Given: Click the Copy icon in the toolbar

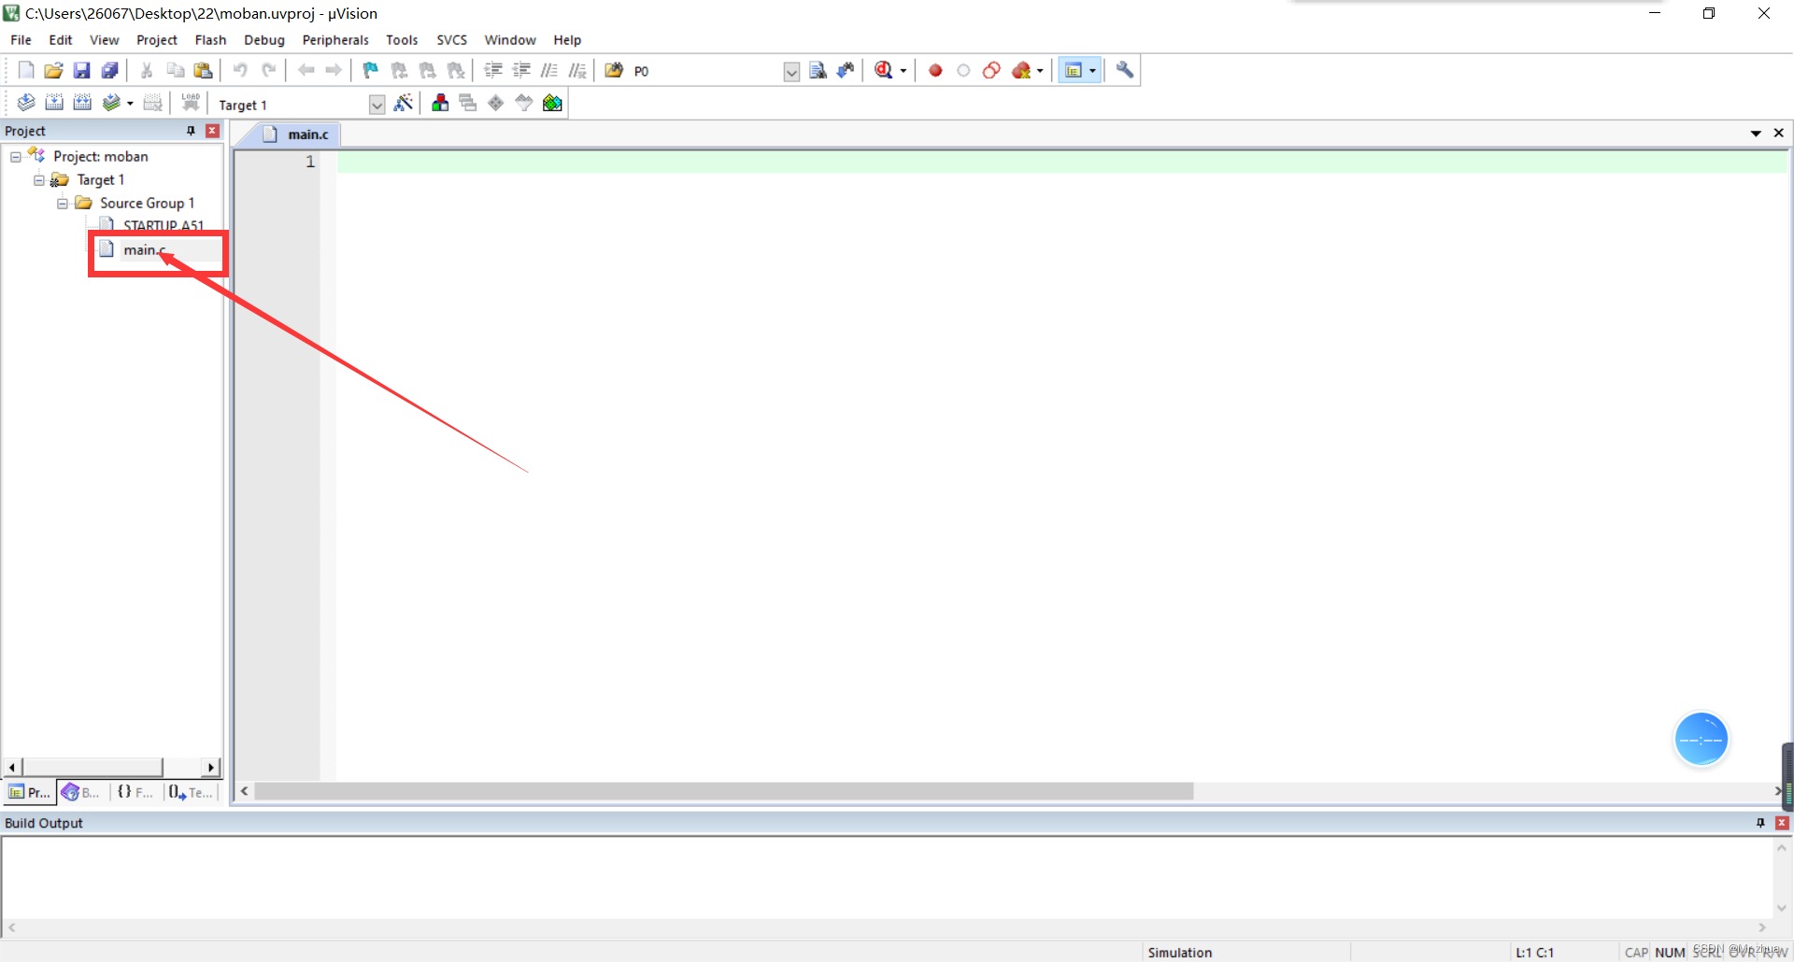Looking at the screenshot, I should [175, 70].
